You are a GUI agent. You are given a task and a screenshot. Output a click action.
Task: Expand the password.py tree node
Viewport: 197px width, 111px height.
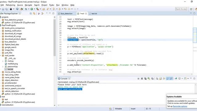coord(3,67)
